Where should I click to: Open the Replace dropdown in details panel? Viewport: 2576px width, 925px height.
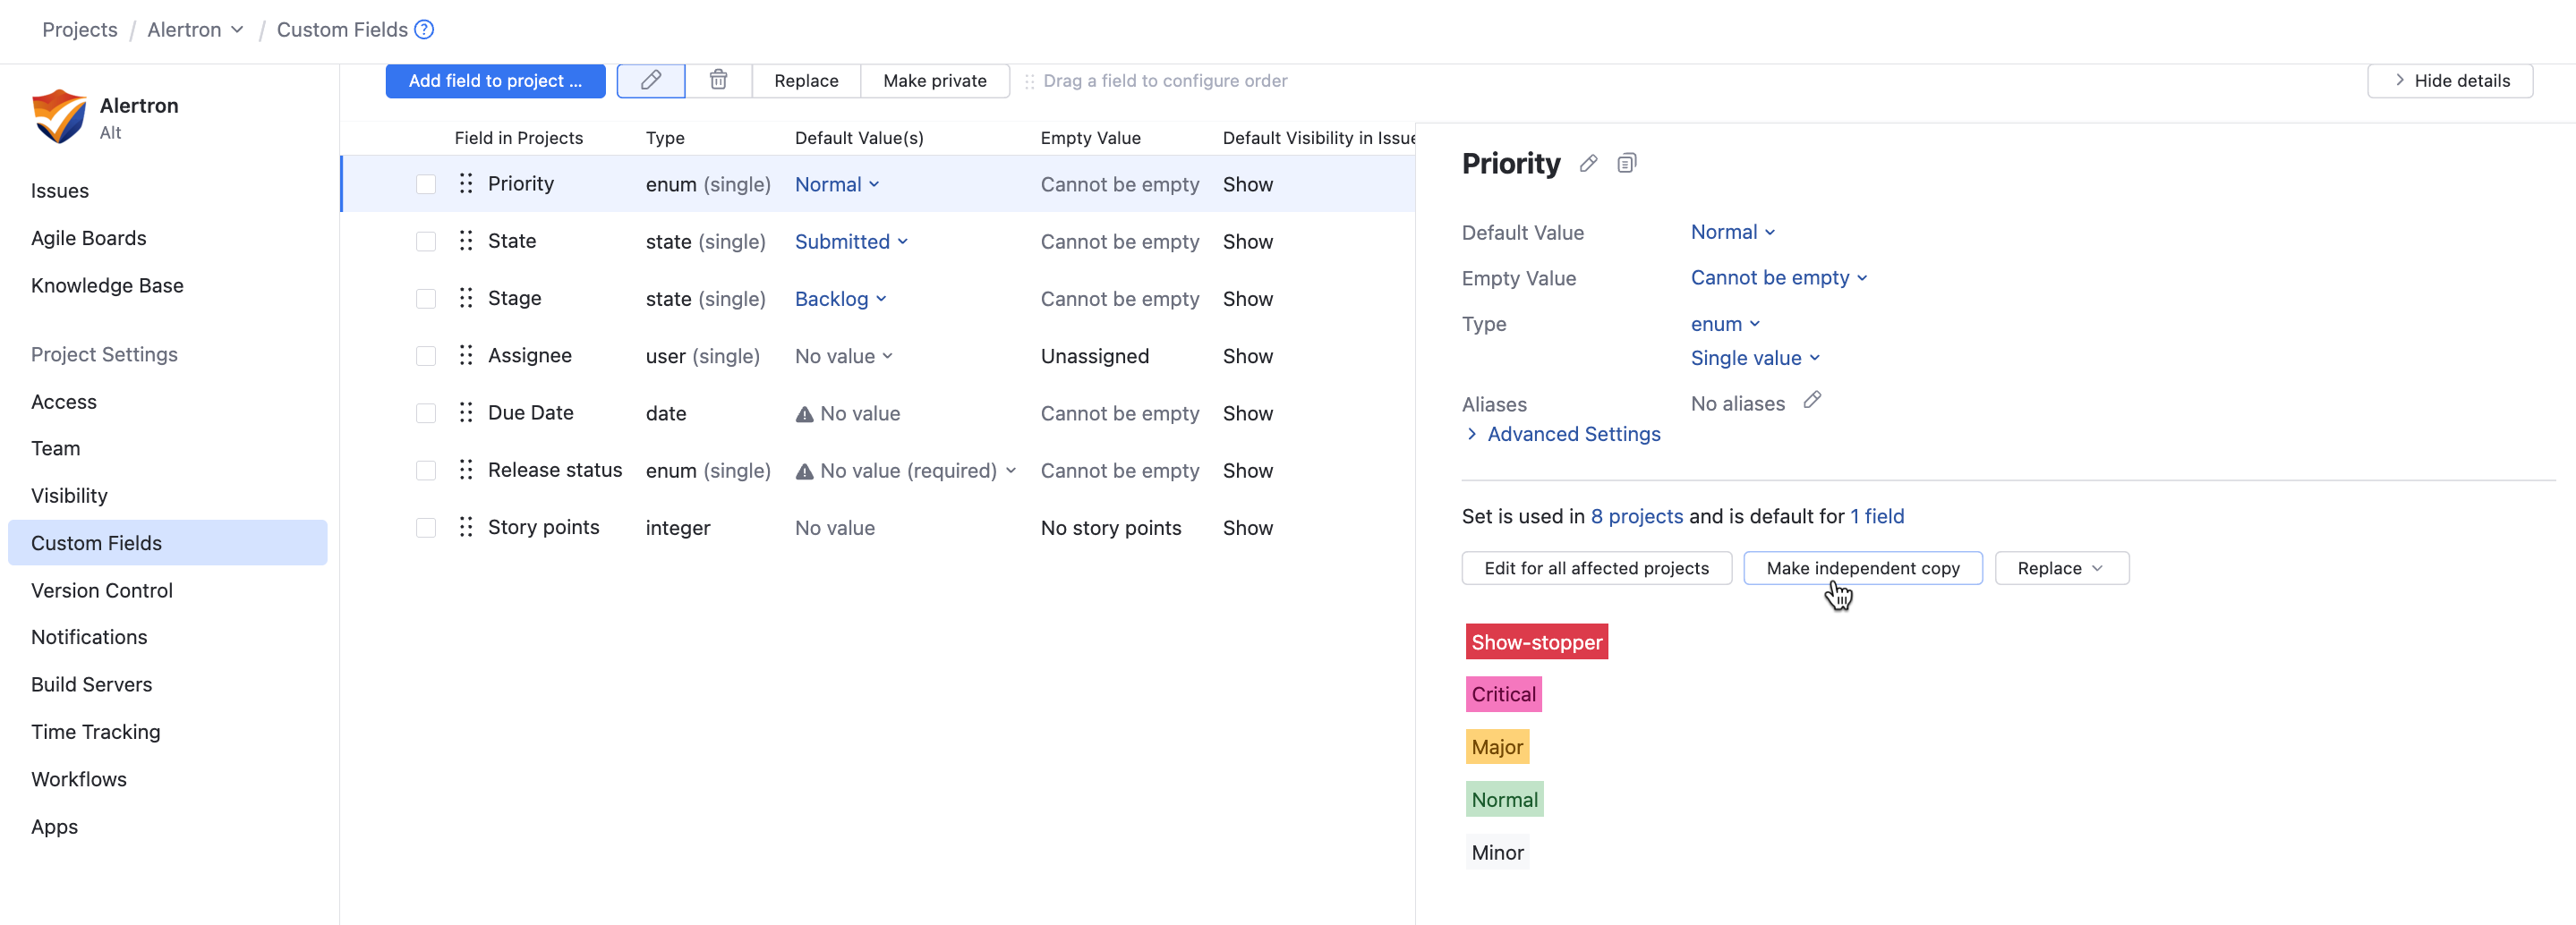coord(2061,568)
